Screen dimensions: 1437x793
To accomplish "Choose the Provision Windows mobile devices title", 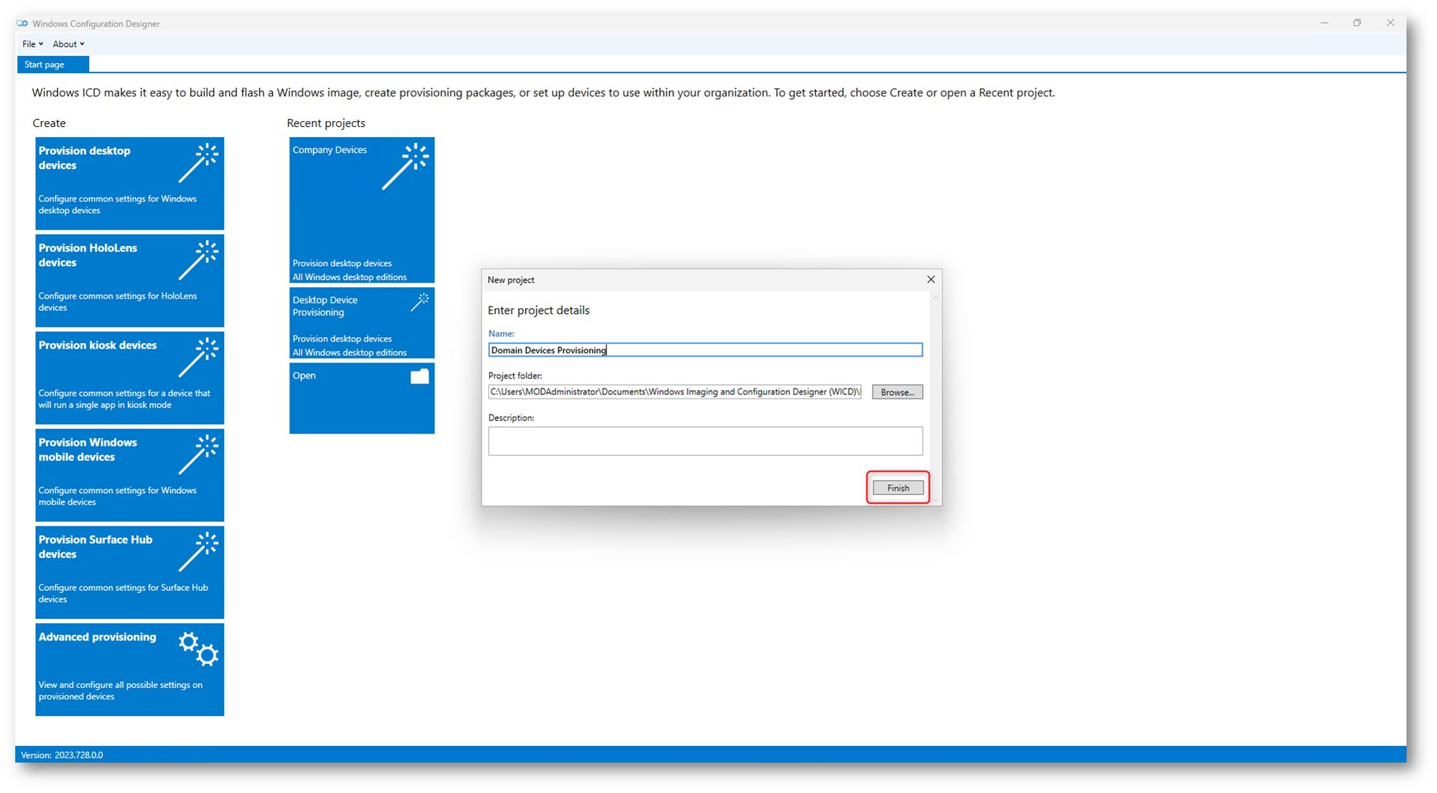I will tap(88, 449).
